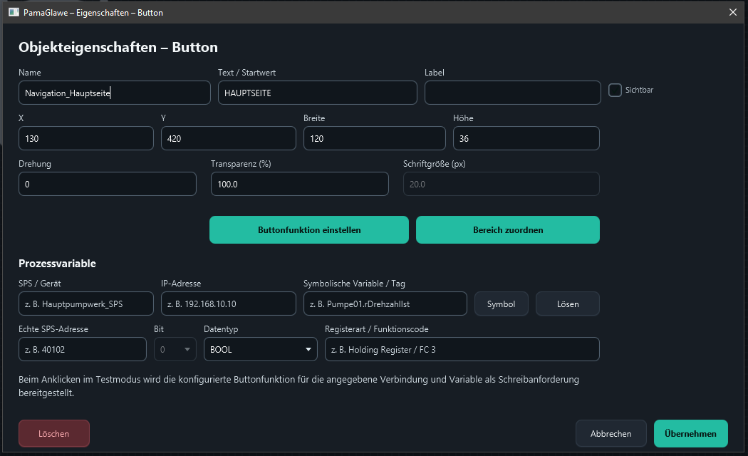The height and width of the screenshot is (456, 748).
Task: Click the Testmodus hint text starting 'Beim Anklicken'
Action: [x=298, y=386]
